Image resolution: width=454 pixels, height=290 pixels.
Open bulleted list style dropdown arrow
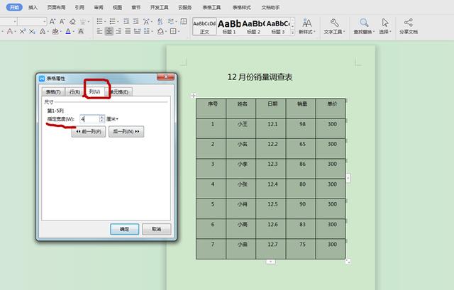(x=104, y=22)
